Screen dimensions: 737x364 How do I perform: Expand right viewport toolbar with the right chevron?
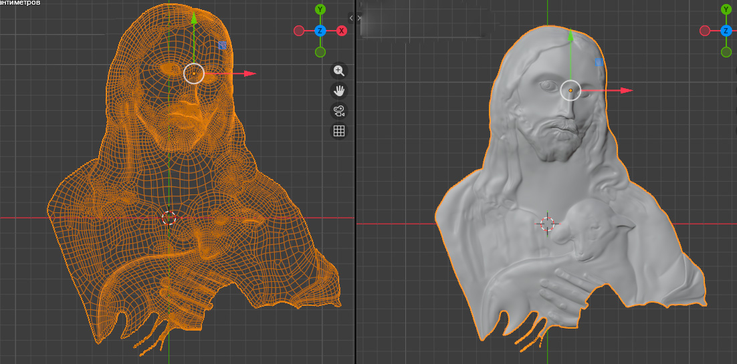(360, 18)
